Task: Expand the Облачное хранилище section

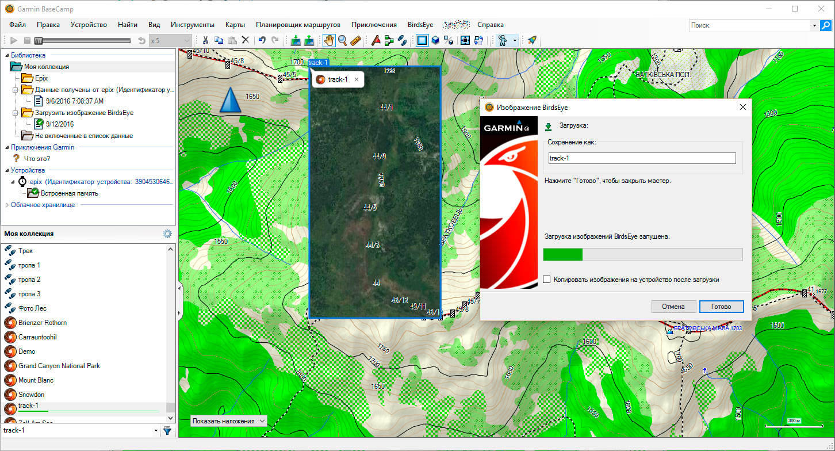Action: click(7, 205)
